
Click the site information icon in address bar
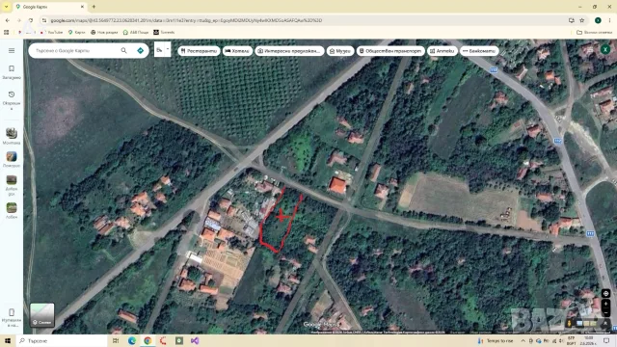coord(44,20)
